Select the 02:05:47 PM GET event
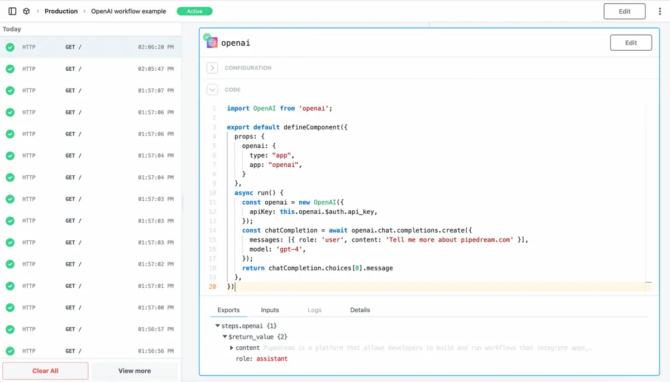The width and height of the screenshot is (670, 382). [90, 69]
